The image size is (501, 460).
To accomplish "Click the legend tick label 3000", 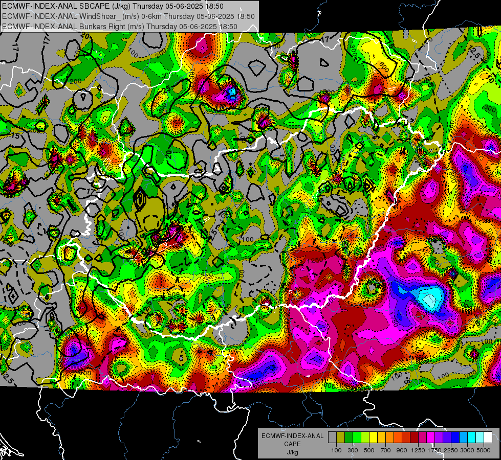I will tap(467, 450).
